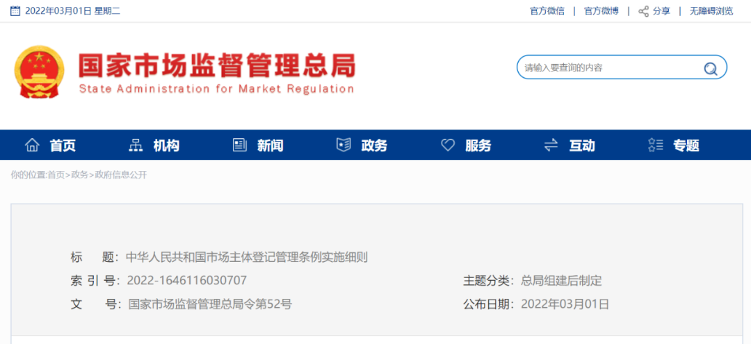The height and width of the screenshot is (344, 751).
Task: Go to 政府信息公开 in the breadcrumb
Action: [x=121, y=174]
